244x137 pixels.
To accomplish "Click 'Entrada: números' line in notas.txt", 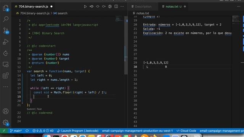I will coord(182,25).
